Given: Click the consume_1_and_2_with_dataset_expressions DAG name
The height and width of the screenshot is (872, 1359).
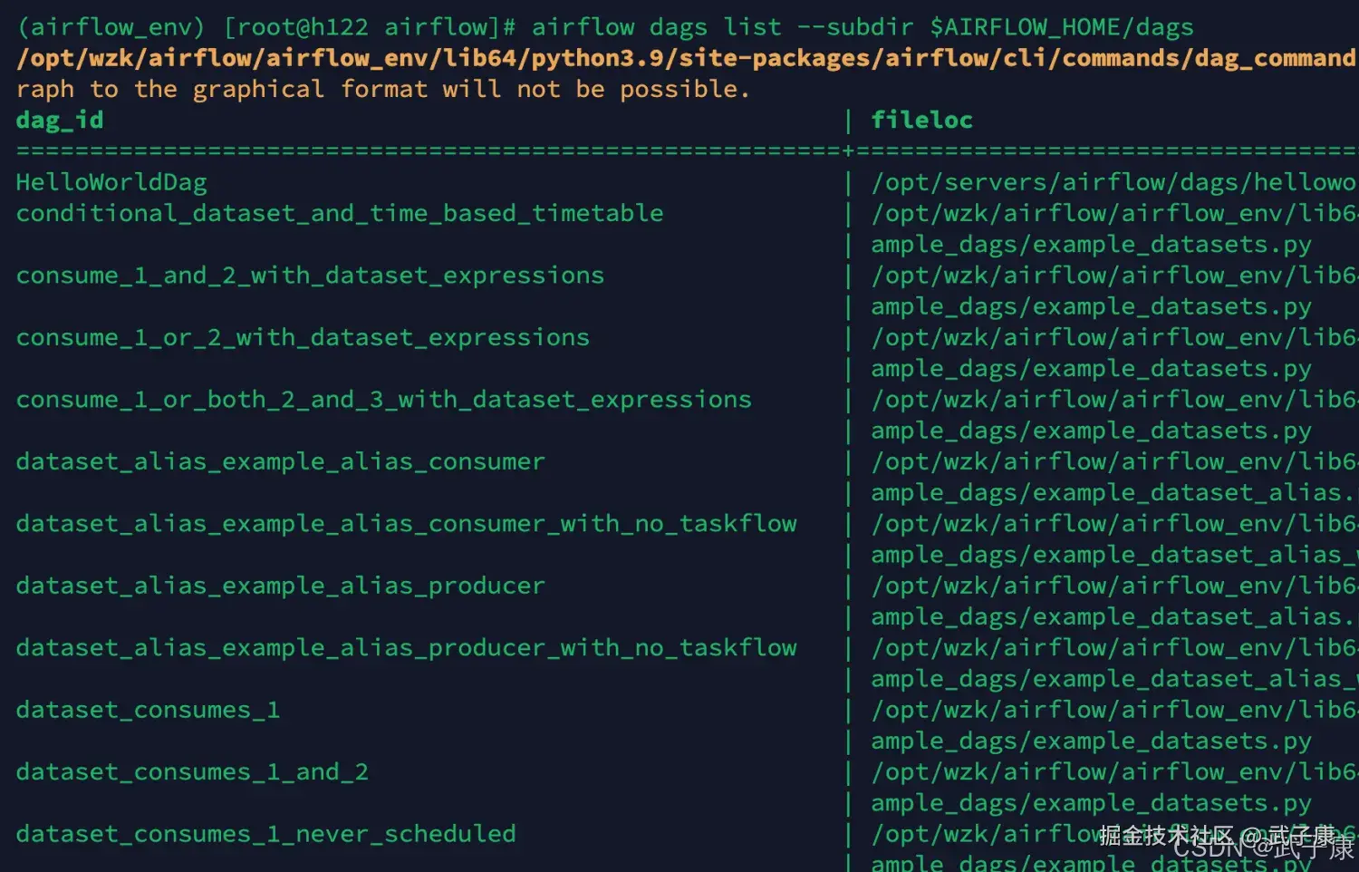Looking at the screenshot, I should pyautogui.click(x=310, y=276).
